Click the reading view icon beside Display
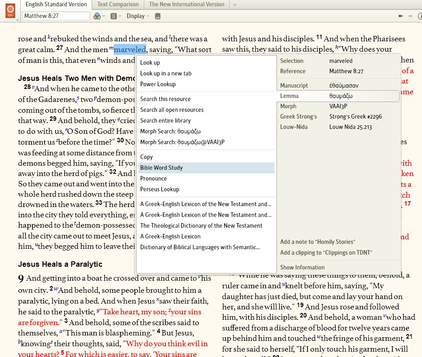This screenshot has width=422, height=357. tap(158, 17)
